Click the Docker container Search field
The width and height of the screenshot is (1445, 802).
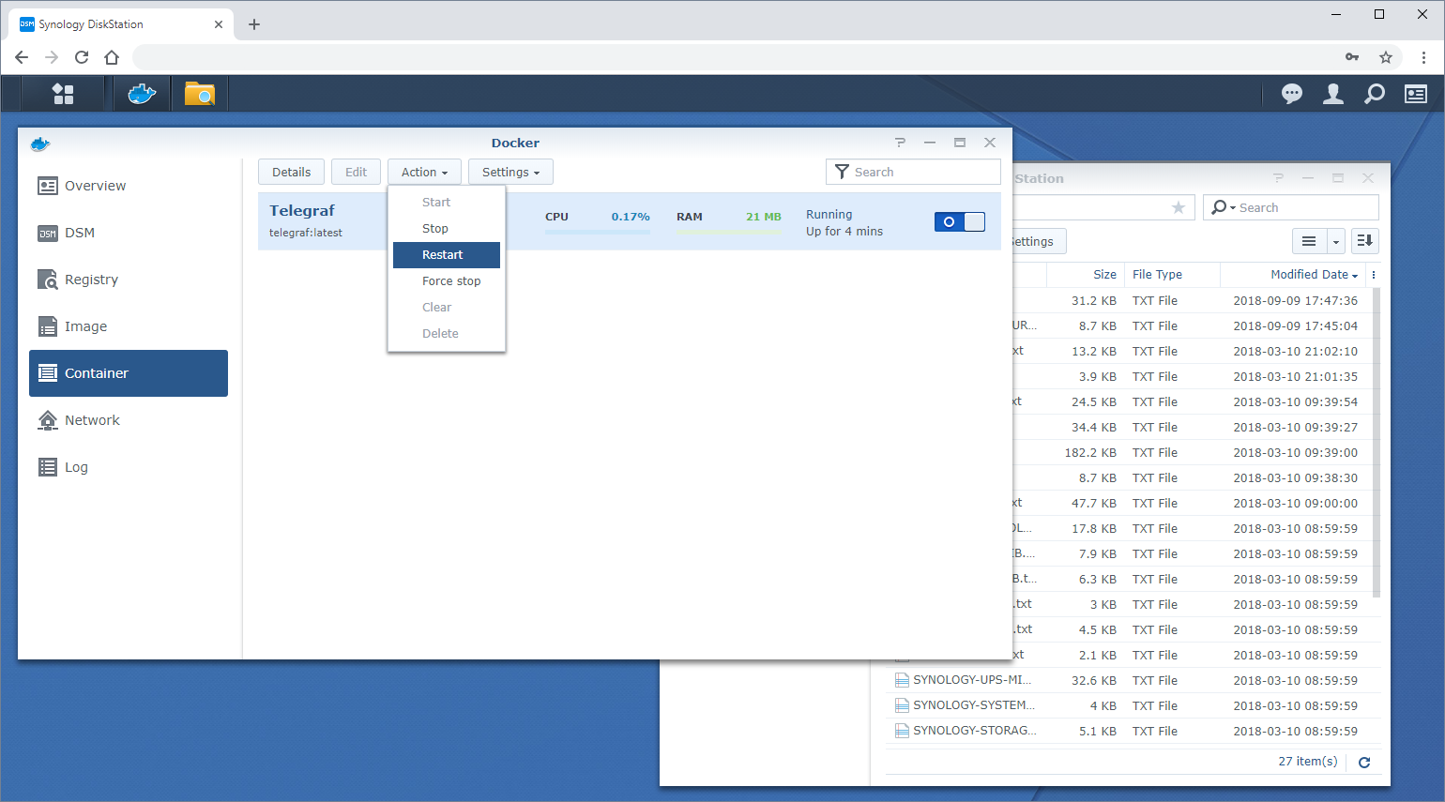click(x=913, y=172)
